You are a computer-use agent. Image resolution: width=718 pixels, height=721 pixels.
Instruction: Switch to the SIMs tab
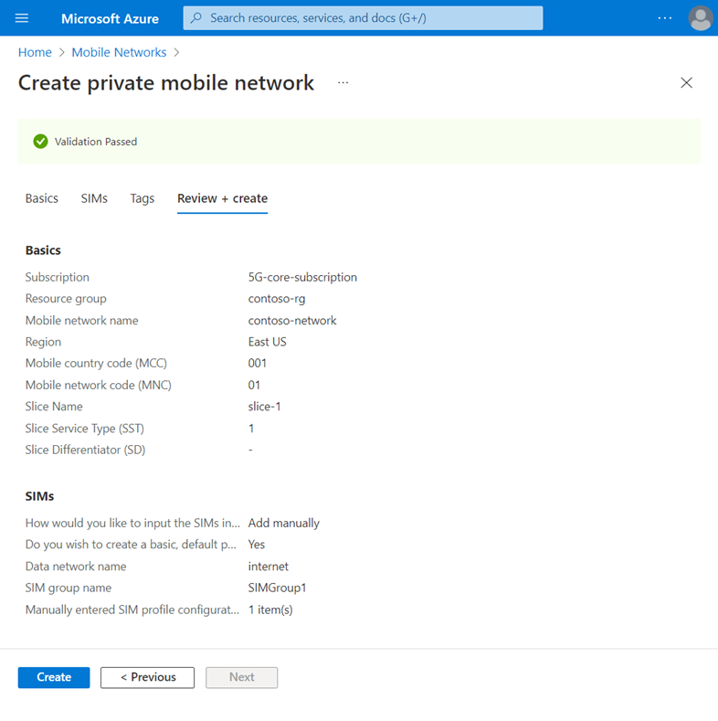pos(94,198)
